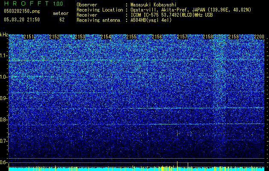Image resolution: width=269 pixels, height=171 pixels.
Task: Click the meteor label
Action: coord(61,13)
